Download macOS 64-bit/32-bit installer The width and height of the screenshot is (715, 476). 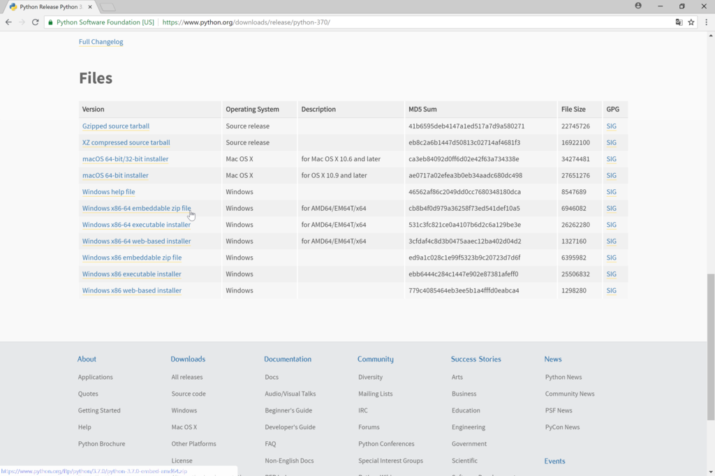pyautogui.click(x=126, y=158)
